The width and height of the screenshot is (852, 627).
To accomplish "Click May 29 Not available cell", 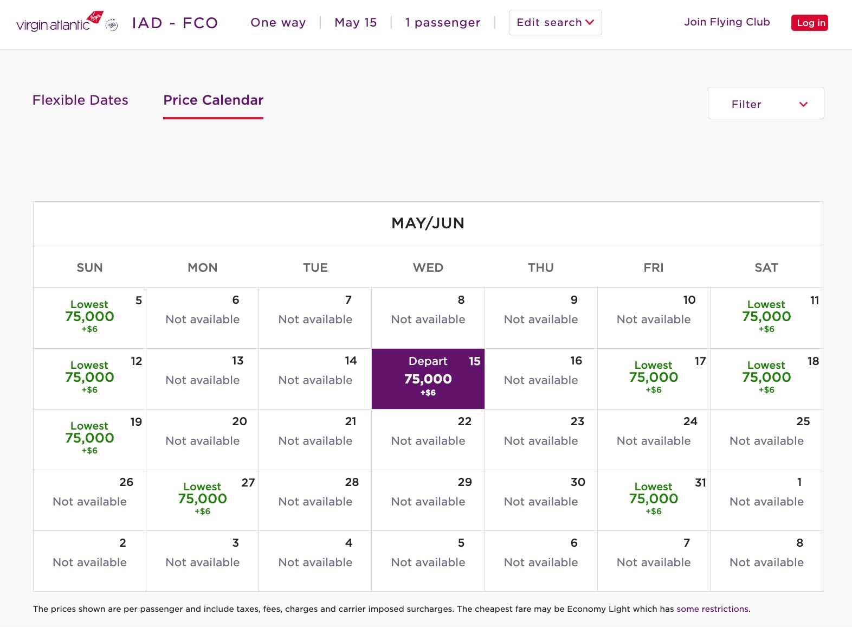I will pos(428,501).
